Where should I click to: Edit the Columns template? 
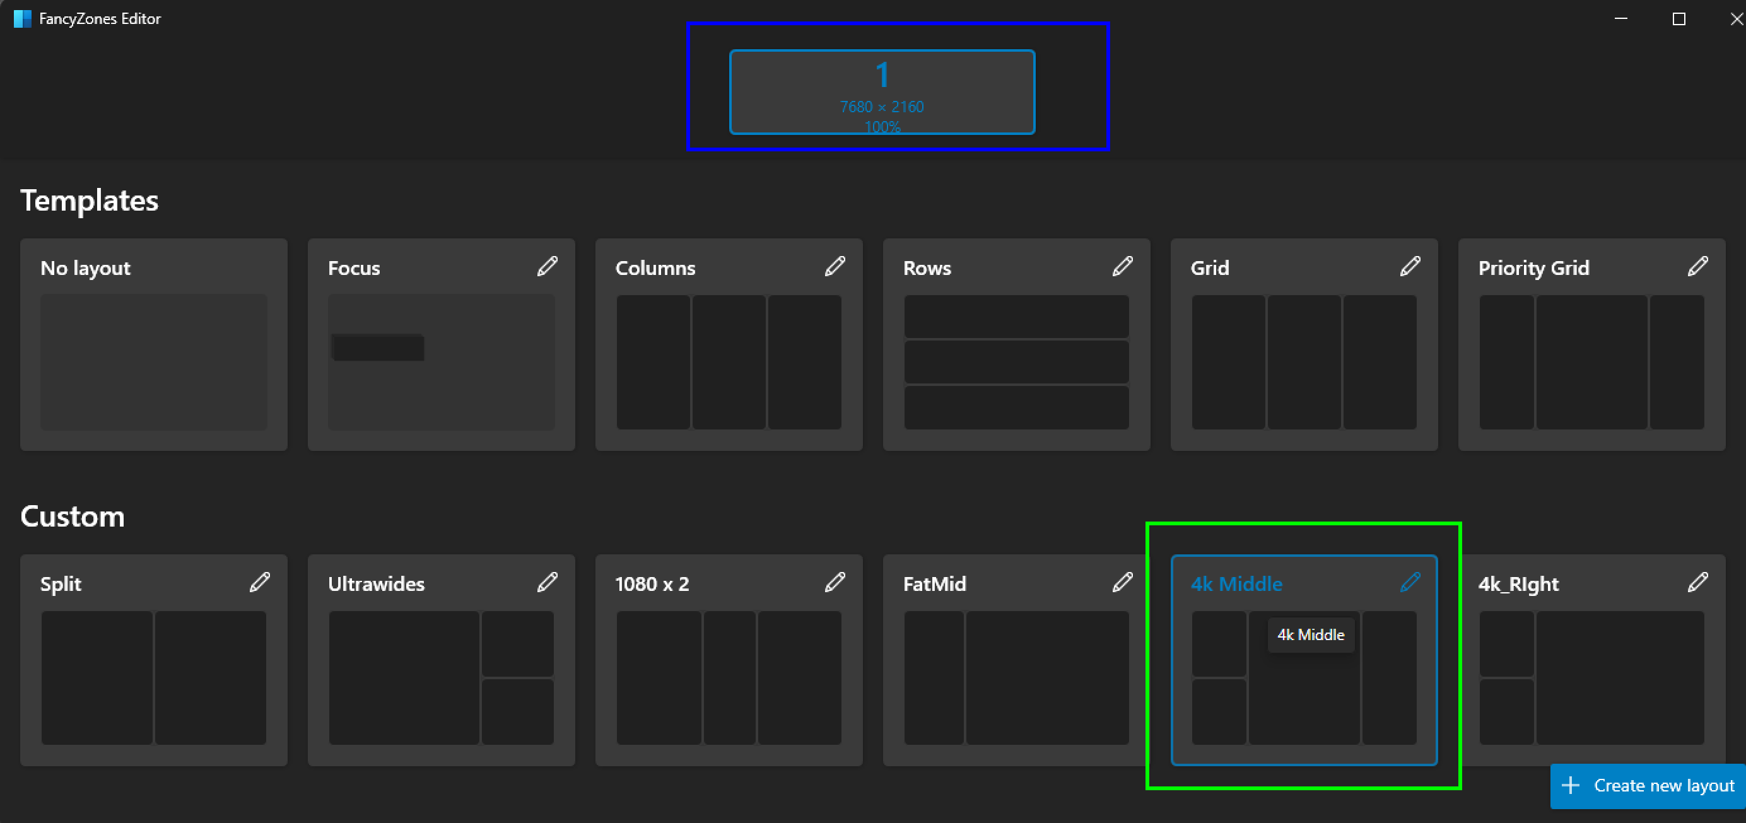[836, 266]
